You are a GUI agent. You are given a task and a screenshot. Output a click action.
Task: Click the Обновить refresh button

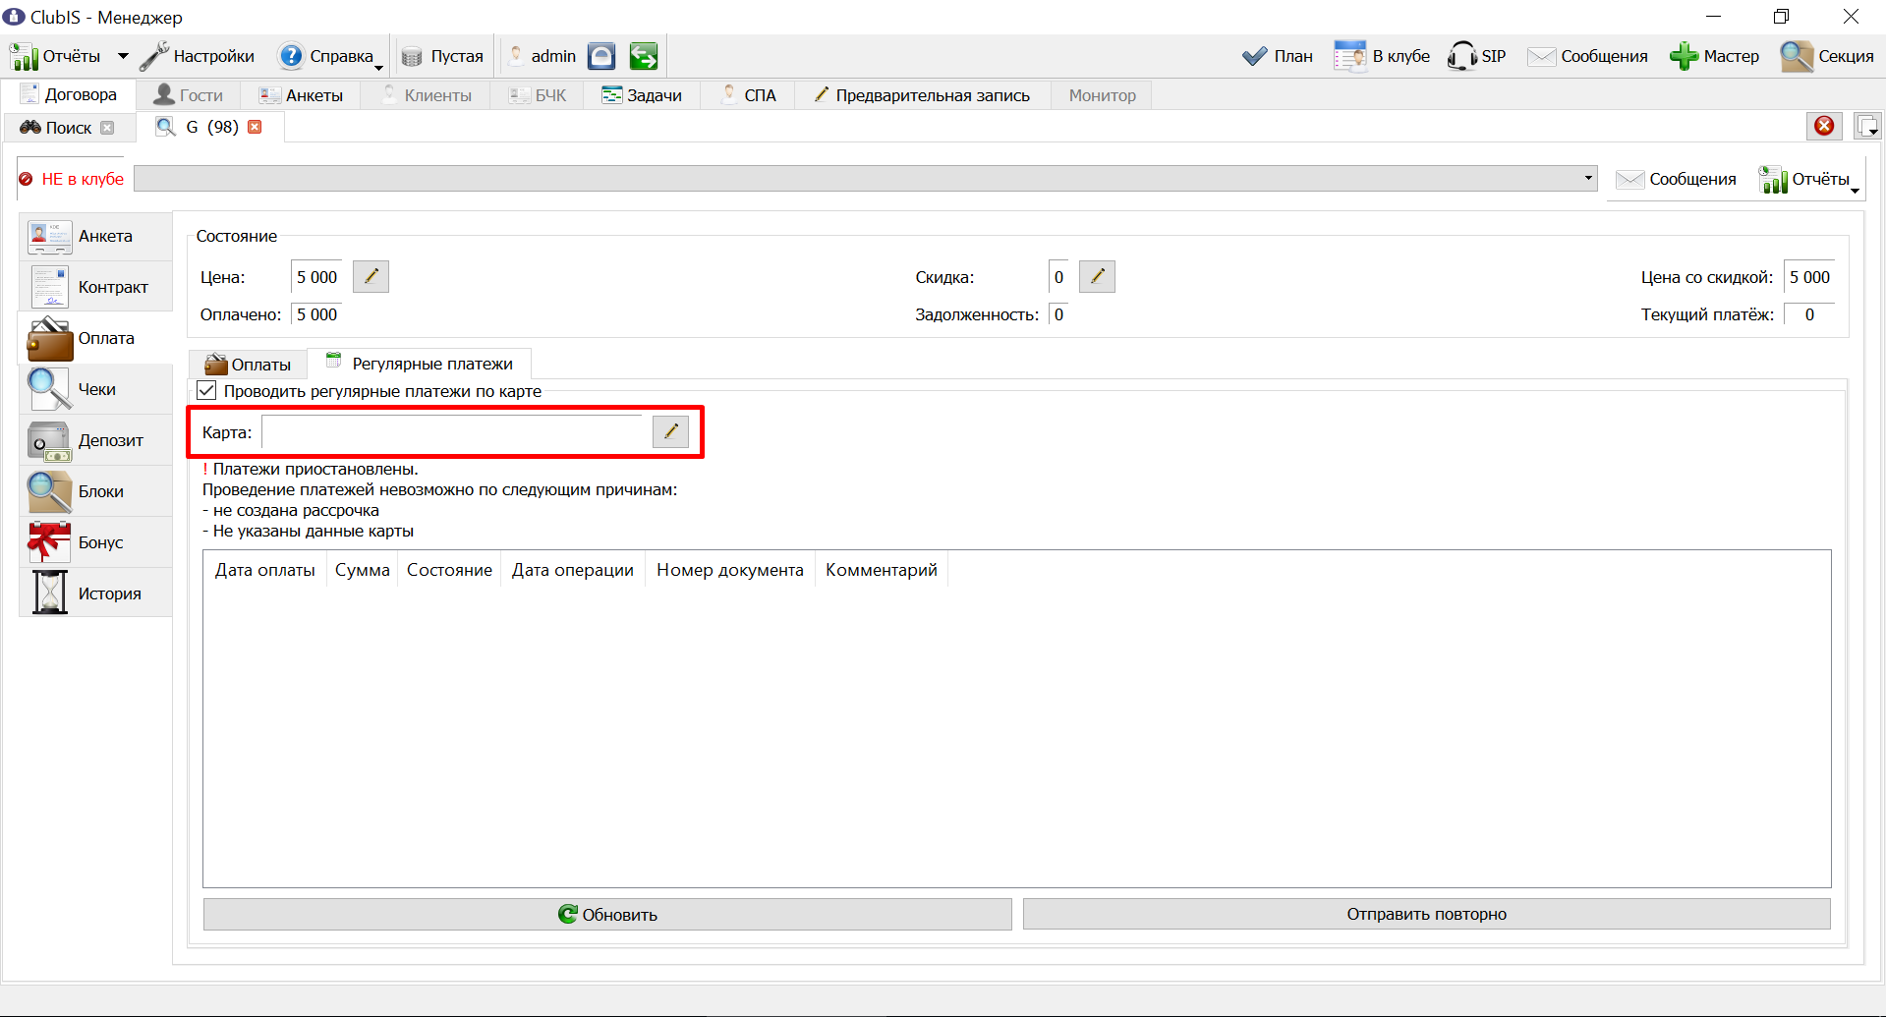pyautogui.click(x=607, y=914)
